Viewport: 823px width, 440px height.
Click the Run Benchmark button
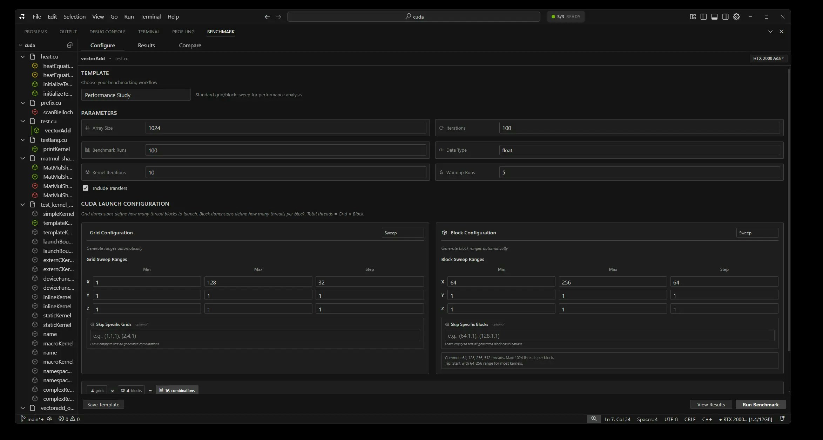pyautogui.click(x=760, y=404)
